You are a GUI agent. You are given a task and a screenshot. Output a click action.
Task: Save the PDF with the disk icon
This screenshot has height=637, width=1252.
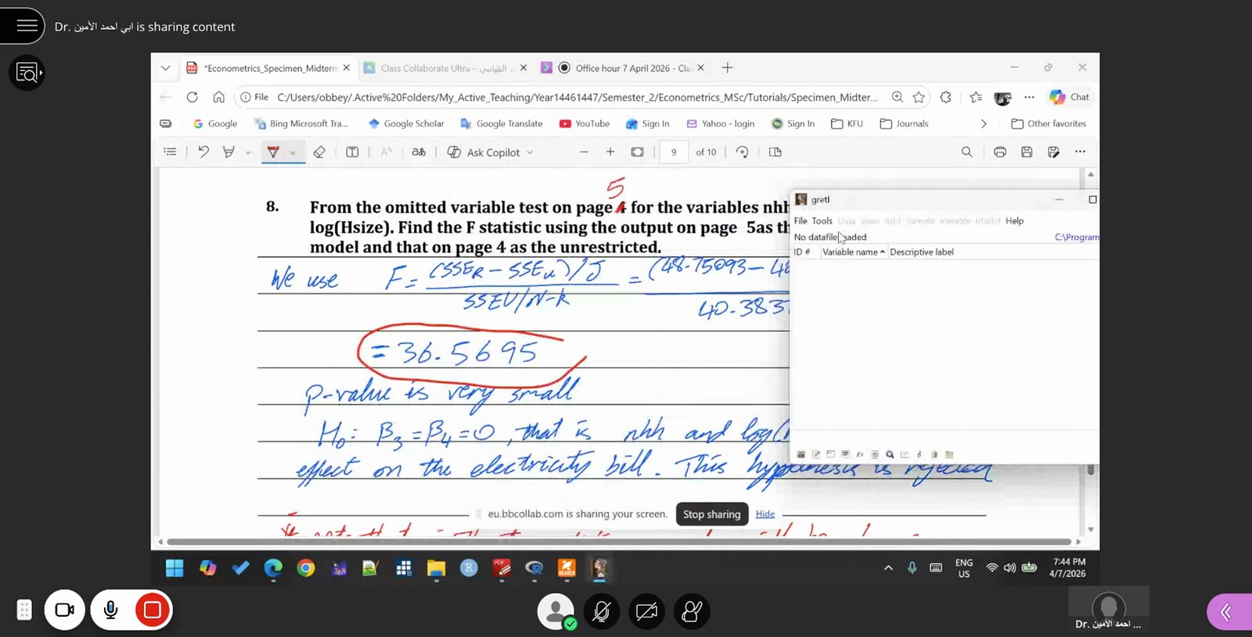(1027, 152)
